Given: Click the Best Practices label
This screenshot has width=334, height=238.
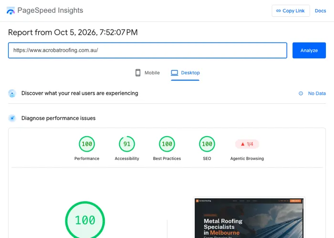Looking at the screenshot, I should (x=167, y=159).
